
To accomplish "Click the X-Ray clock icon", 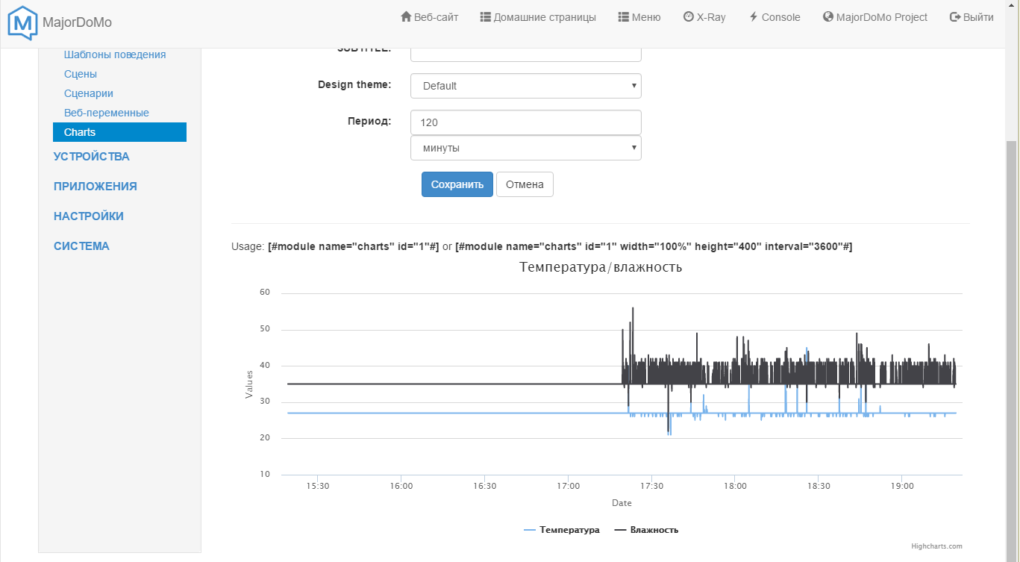I will tap(688, 17).
